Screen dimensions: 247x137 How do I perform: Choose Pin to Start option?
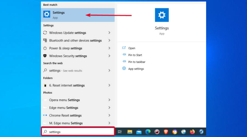click(135, 55)
